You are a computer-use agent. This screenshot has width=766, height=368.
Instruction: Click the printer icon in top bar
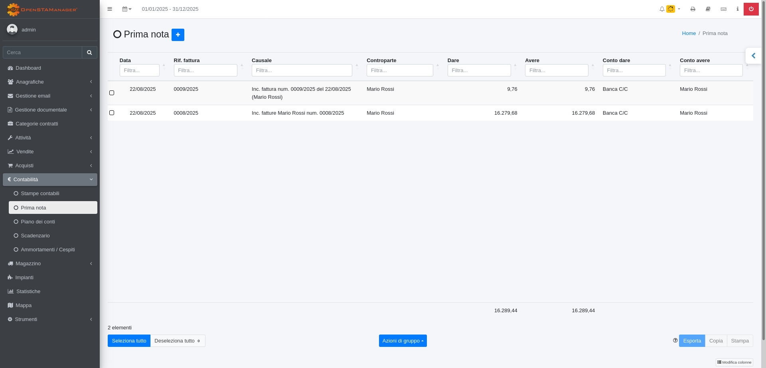[x=693, y=9]
